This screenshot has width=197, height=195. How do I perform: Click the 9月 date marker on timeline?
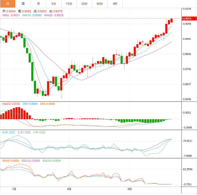[129, 189]
